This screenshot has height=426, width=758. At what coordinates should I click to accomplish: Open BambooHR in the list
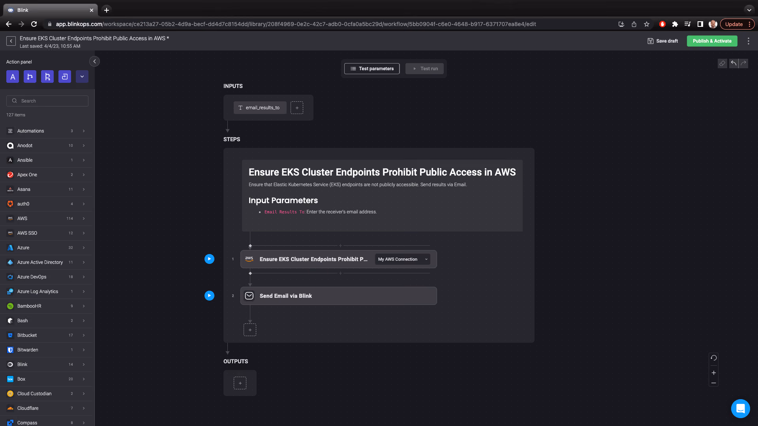(46, 306)
